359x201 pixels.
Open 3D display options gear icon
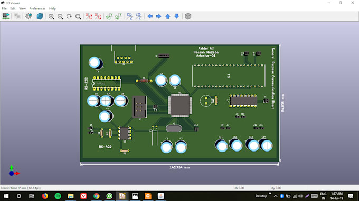coord(29,16)
